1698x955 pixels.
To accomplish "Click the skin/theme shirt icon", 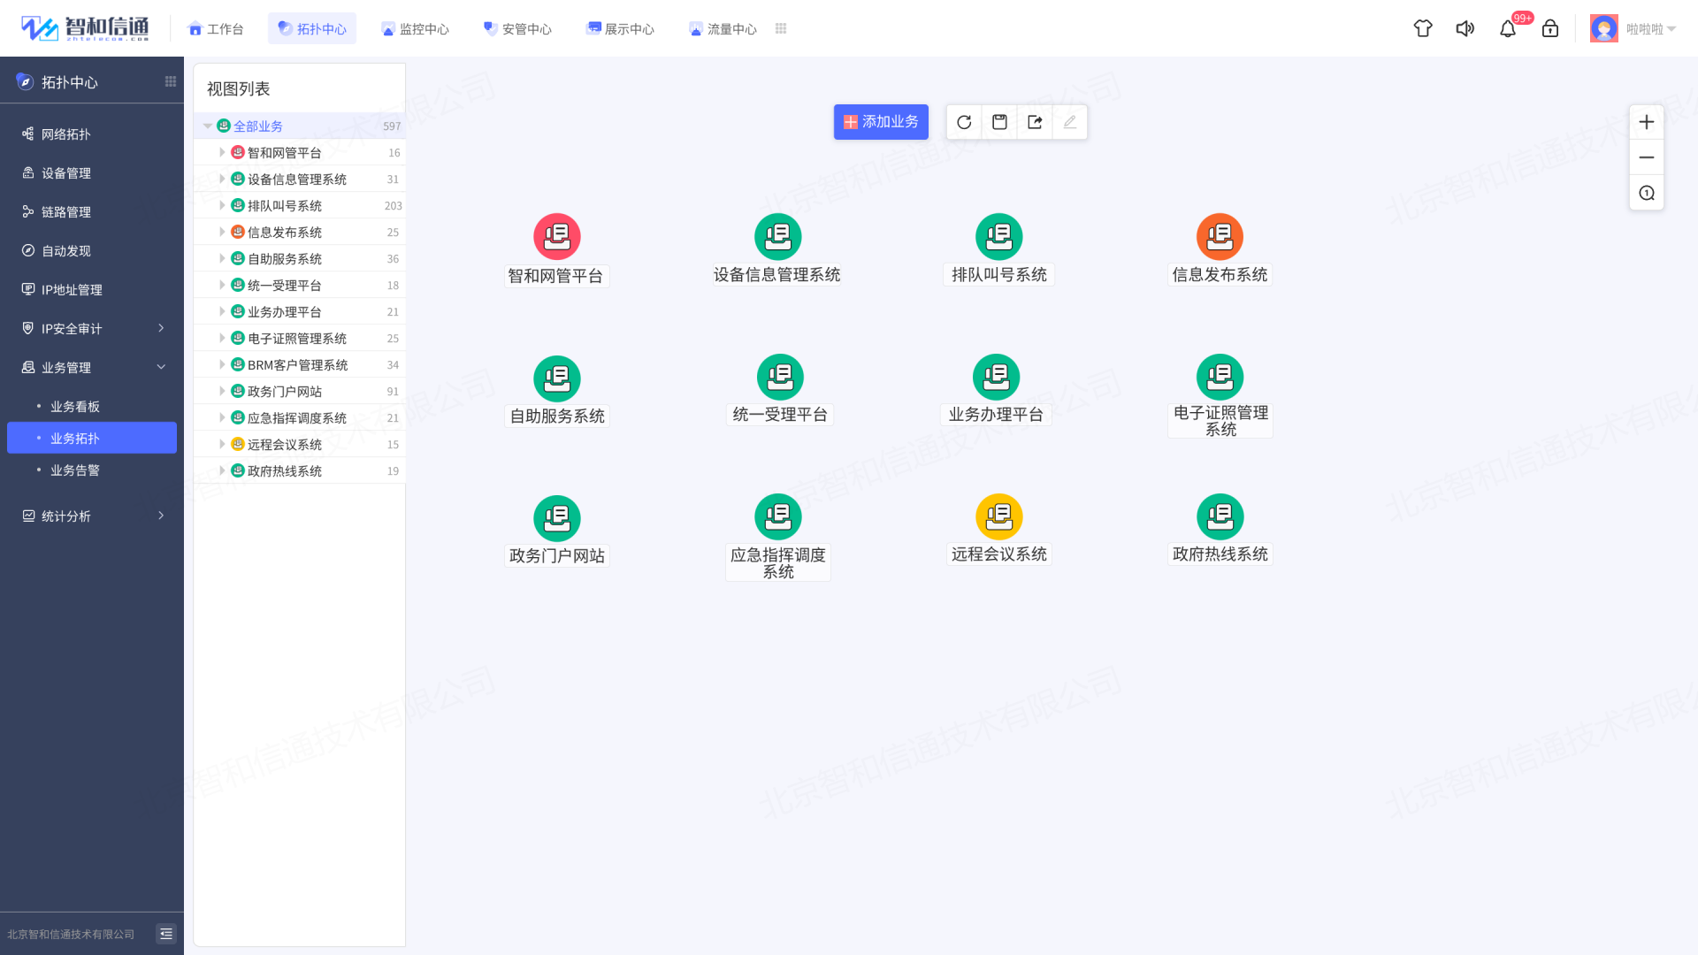I will (1422, 28).
